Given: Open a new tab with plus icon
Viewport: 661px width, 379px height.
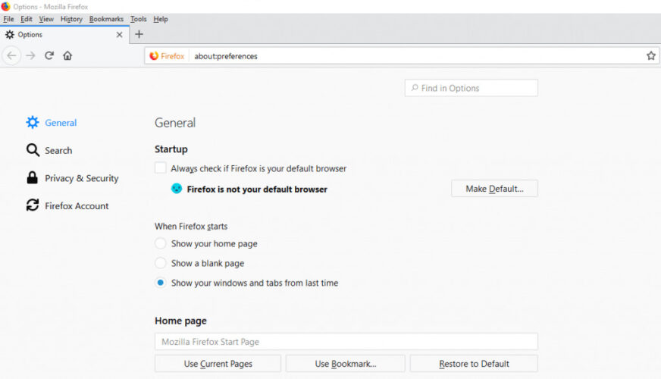Looking at the screenshot, I should click(x=139, y=34).
